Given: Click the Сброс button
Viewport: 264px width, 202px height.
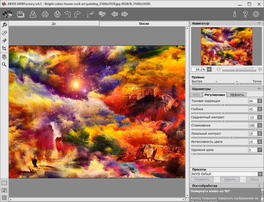Looking at the screenshot, I should pyautogui.click(x=253, y=180).
